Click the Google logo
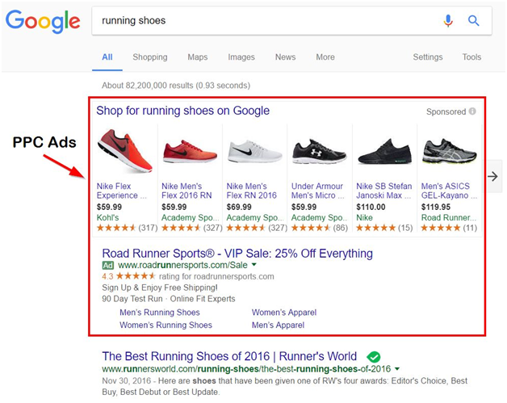The image size is (507, 403). click(x=43, y=21)
